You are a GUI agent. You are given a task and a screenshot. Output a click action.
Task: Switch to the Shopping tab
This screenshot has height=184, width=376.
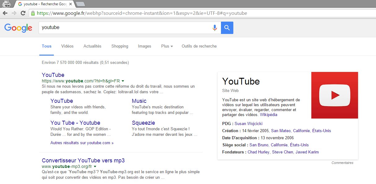(x=120, y=46)
